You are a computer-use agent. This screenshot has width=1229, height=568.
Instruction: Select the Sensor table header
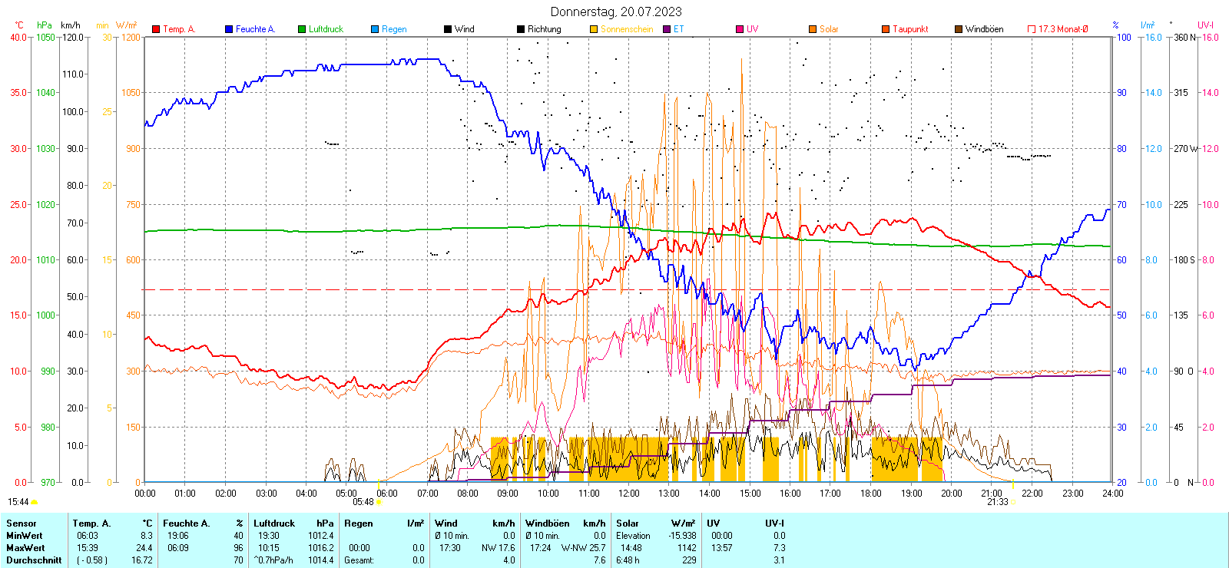22,523
